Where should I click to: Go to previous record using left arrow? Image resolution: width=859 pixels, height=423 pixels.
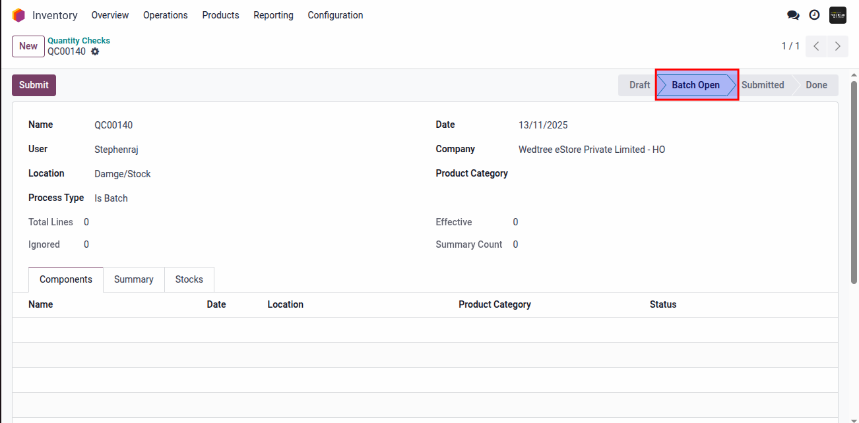816,46
